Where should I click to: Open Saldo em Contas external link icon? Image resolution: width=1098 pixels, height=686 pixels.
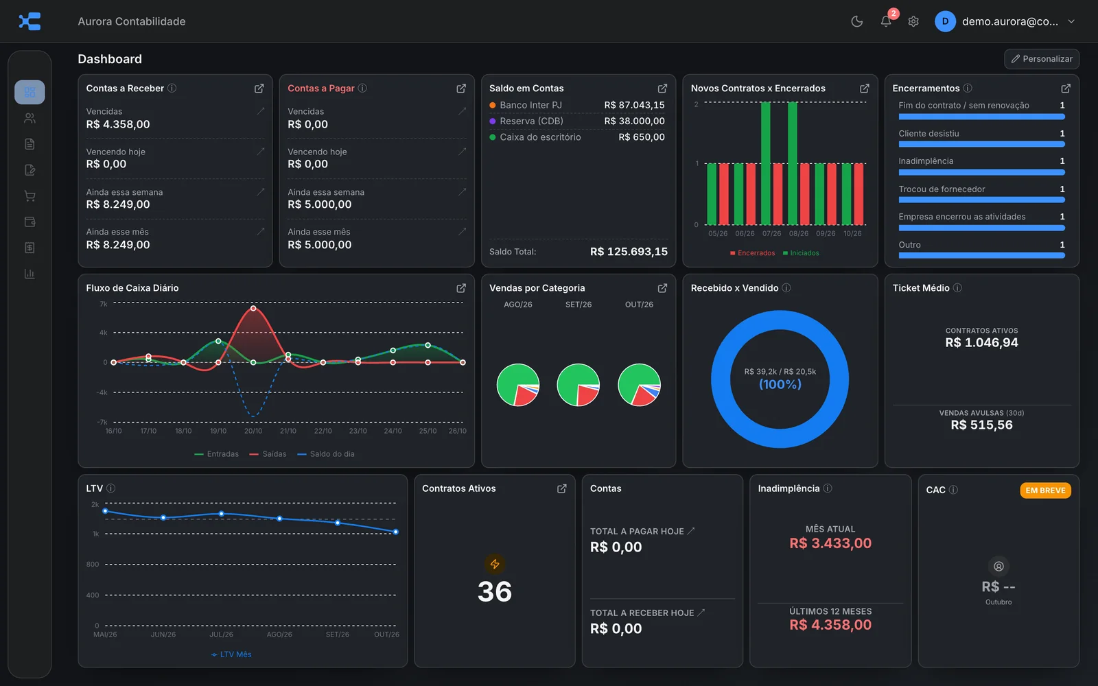coord(662,88)
